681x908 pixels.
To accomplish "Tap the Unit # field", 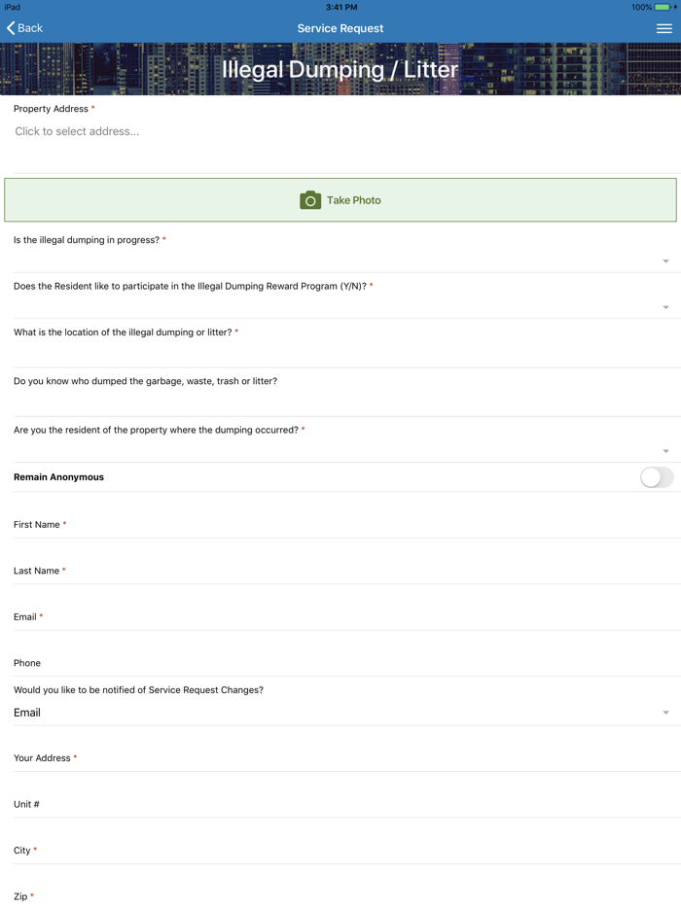I will point(340,805).
